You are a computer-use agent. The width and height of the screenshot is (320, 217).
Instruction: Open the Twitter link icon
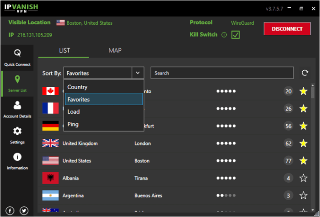tap(24, 211)
